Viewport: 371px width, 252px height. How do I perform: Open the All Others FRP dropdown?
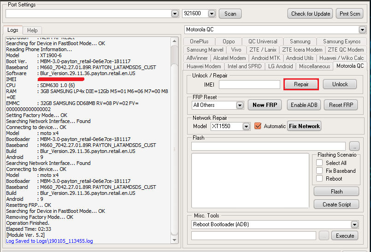[x=240, y=105]
